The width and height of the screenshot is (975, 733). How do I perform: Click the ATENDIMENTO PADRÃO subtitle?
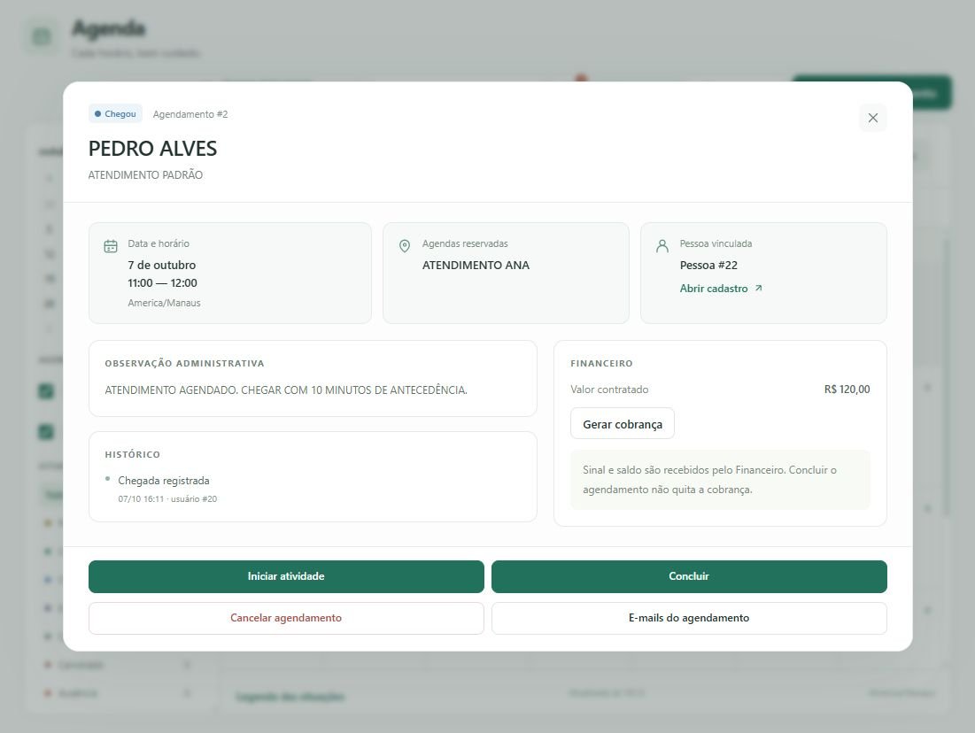click(x=145, y=175)
